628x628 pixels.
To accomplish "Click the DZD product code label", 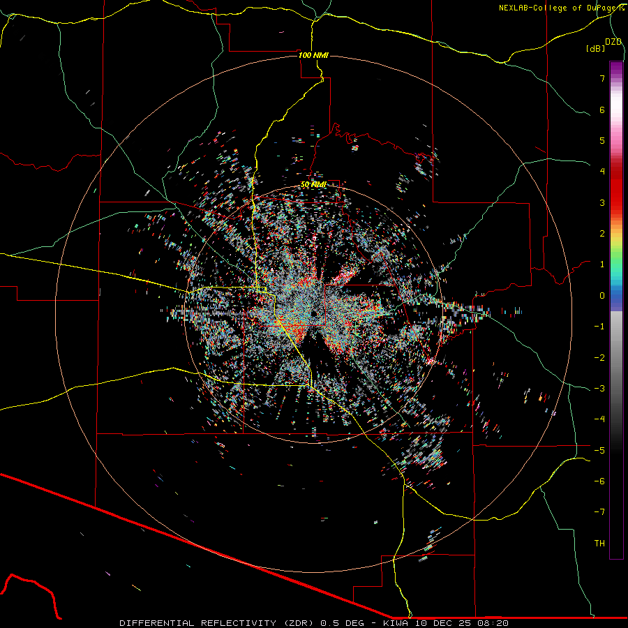I will tap(613, 42).
